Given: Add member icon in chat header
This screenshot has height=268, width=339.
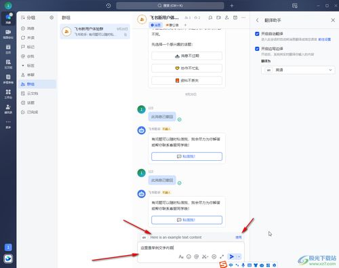Looking at the screenshot, I should tap(227, 18).
